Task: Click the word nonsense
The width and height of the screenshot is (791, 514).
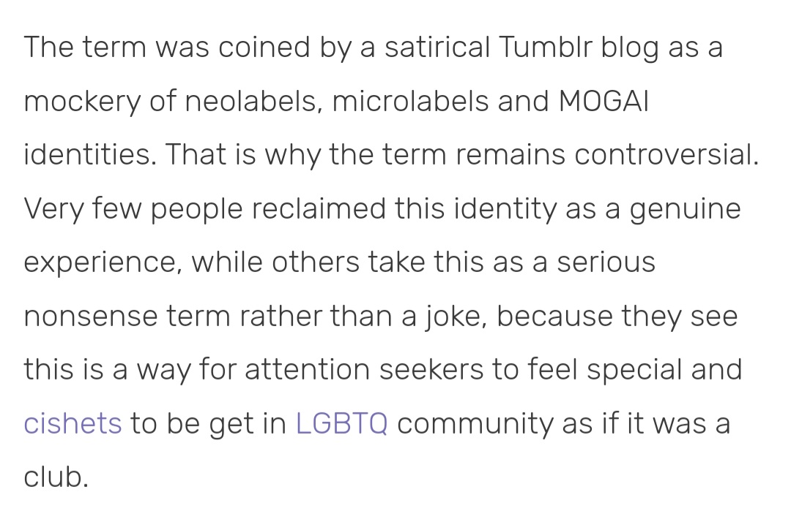Action: coord(91,316)
